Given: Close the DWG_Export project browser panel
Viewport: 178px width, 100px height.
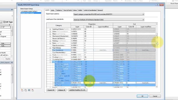Looking at the screenshot, I should 12,62.
